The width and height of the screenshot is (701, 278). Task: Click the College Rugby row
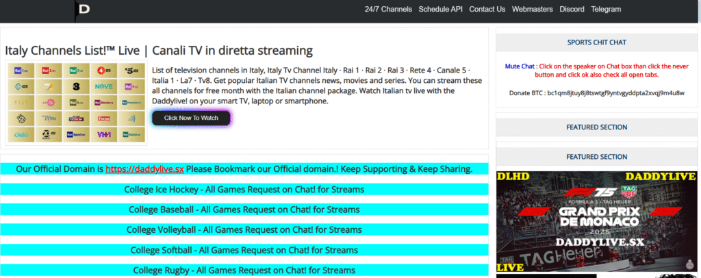click(244, 270)
